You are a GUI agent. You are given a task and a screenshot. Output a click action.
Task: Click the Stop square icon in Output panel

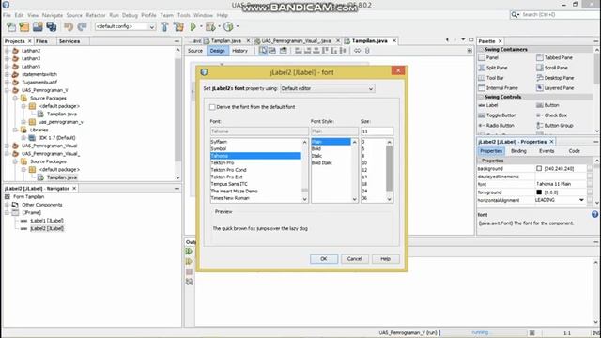point(189,271)
